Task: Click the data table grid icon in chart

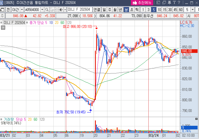Action: pos(3,28)
